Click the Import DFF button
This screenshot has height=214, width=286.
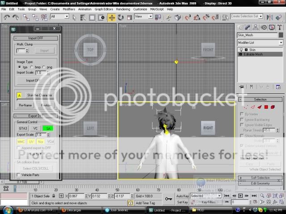33,80
